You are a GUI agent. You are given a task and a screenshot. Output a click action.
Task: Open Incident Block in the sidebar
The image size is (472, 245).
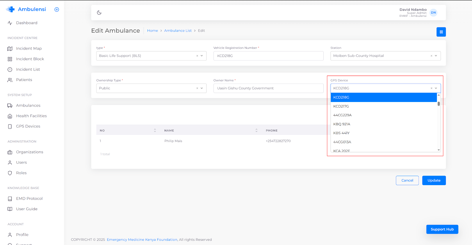pyautogui.click(x=30, y=59)
